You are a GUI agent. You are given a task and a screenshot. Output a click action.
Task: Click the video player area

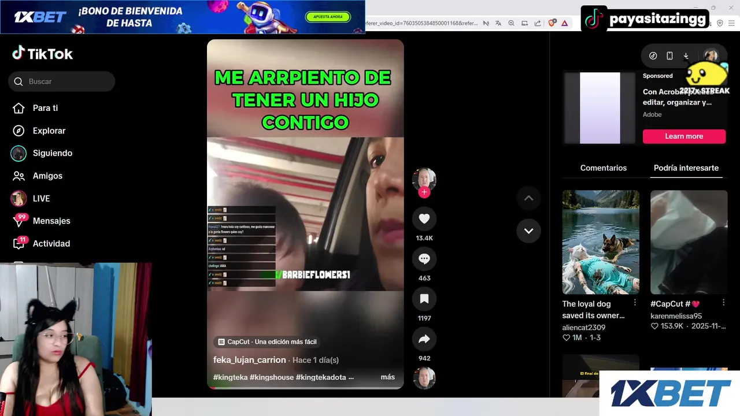tap(305, 214)
